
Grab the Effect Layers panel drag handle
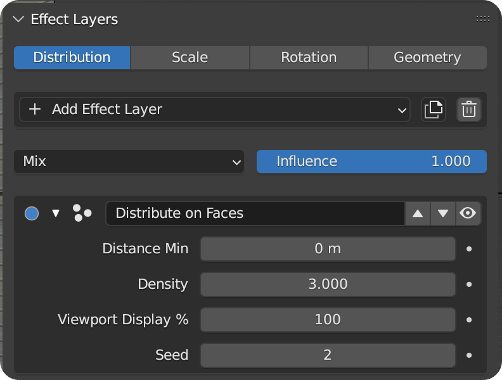[482, 19]
